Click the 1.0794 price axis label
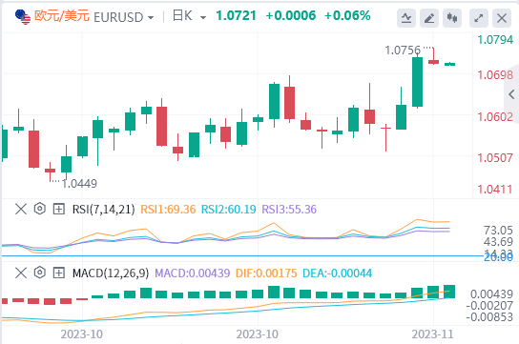 click(495, 40)
